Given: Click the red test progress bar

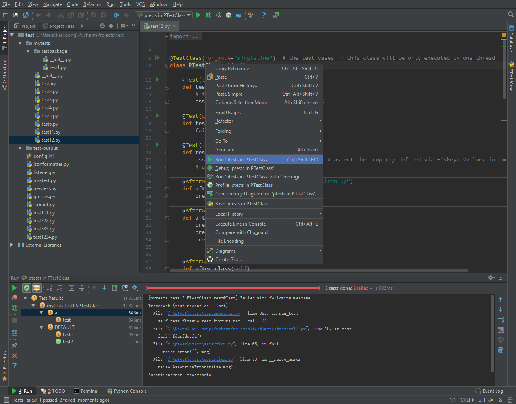Looking at the screenshot, I should (x=233, y=288).
